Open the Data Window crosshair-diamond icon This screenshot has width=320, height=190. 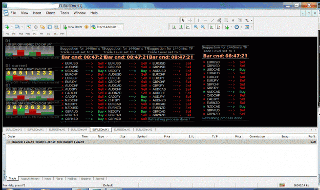[36, 27]
